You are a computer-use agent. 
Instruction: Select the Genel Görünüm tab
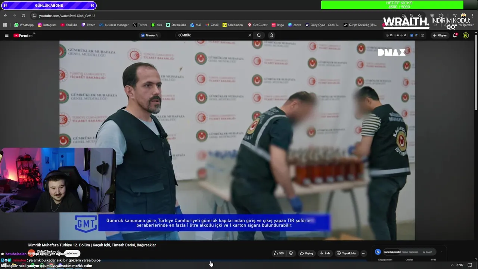[x=410, y=252]
